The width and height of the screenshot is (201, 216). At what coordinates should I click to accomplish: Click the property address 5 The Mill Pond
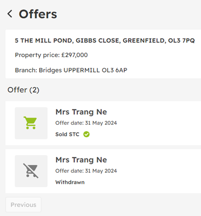[105, 40]
